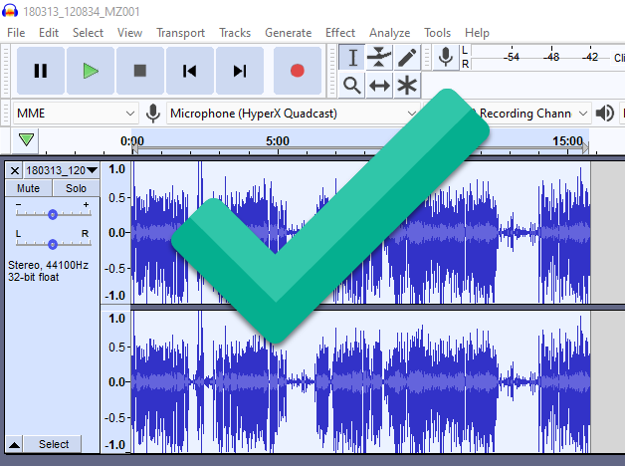
Task: Click the track's Select button
Action: point(54,444)
